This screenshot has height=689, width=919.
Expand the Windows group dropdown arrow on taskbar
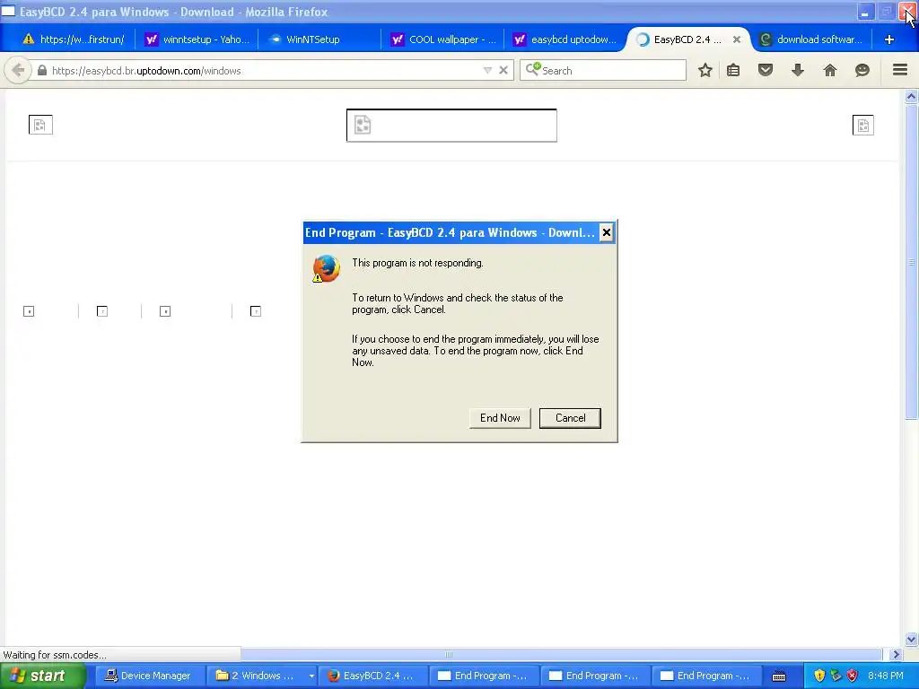click(x=311, y=676)
